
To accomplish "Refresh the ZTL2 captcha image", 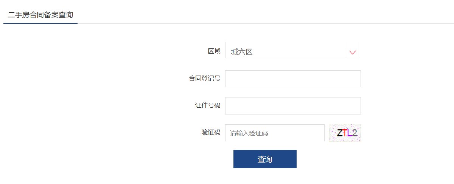I will 345,133.
